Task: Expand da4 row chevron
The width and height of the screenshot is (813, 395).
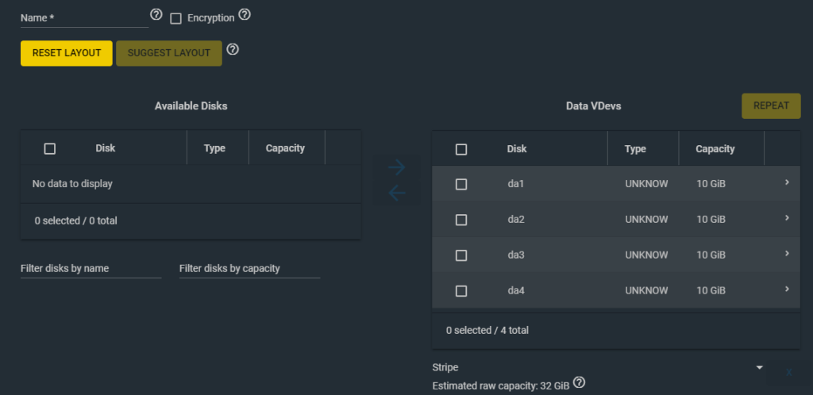Action: [787, 289]
